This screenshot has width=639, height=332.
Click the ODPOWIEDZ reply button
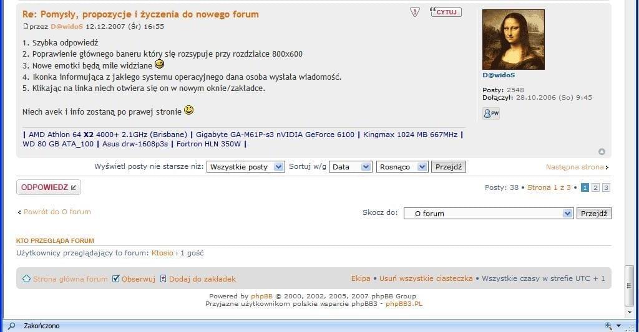point(49,187)
